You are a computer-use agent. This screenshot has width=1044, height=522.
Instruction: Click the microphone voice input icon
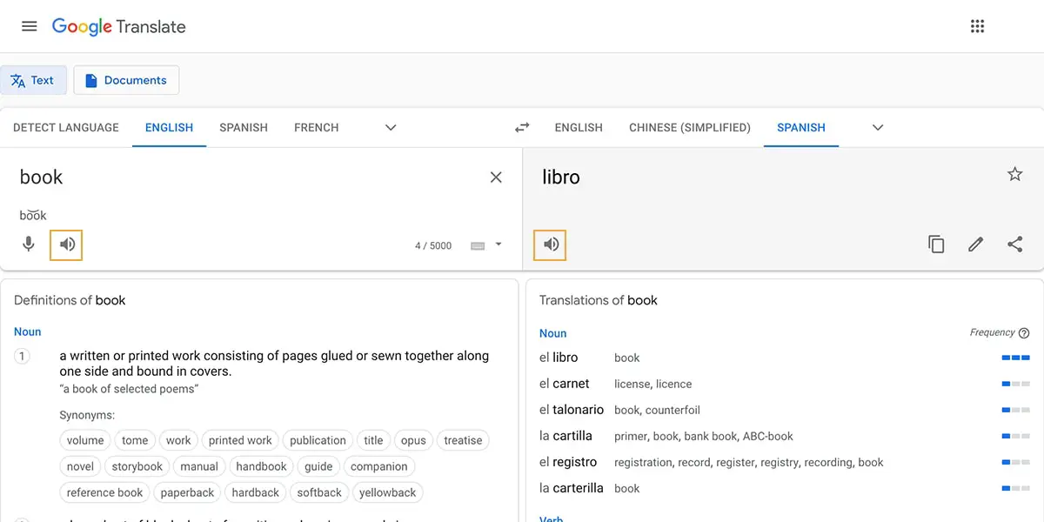[x=29, y=244]
